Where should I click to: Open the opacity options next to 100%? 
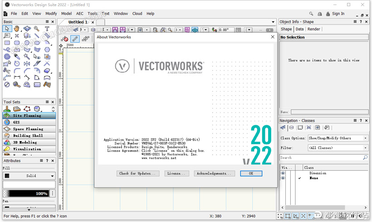click(53, 193)
